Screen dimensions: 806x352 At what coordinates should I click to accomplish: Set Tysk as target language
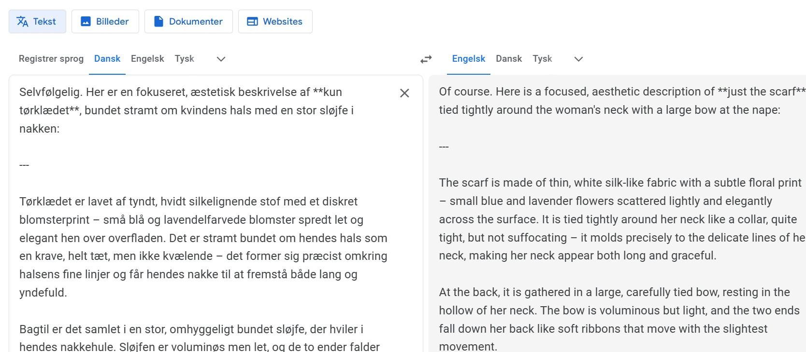pyautogui.click(x=542, y=59)
